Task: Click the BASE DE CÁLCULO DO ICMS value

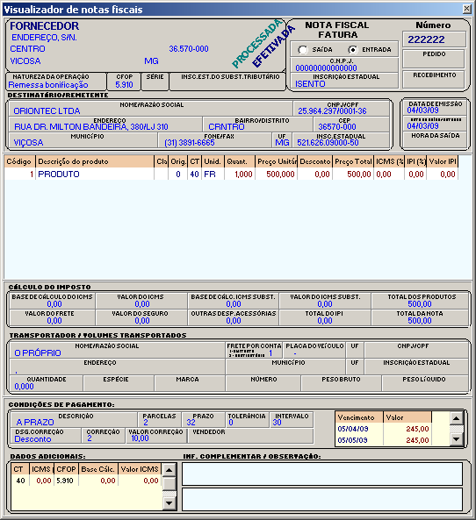Action: point(54,304)
